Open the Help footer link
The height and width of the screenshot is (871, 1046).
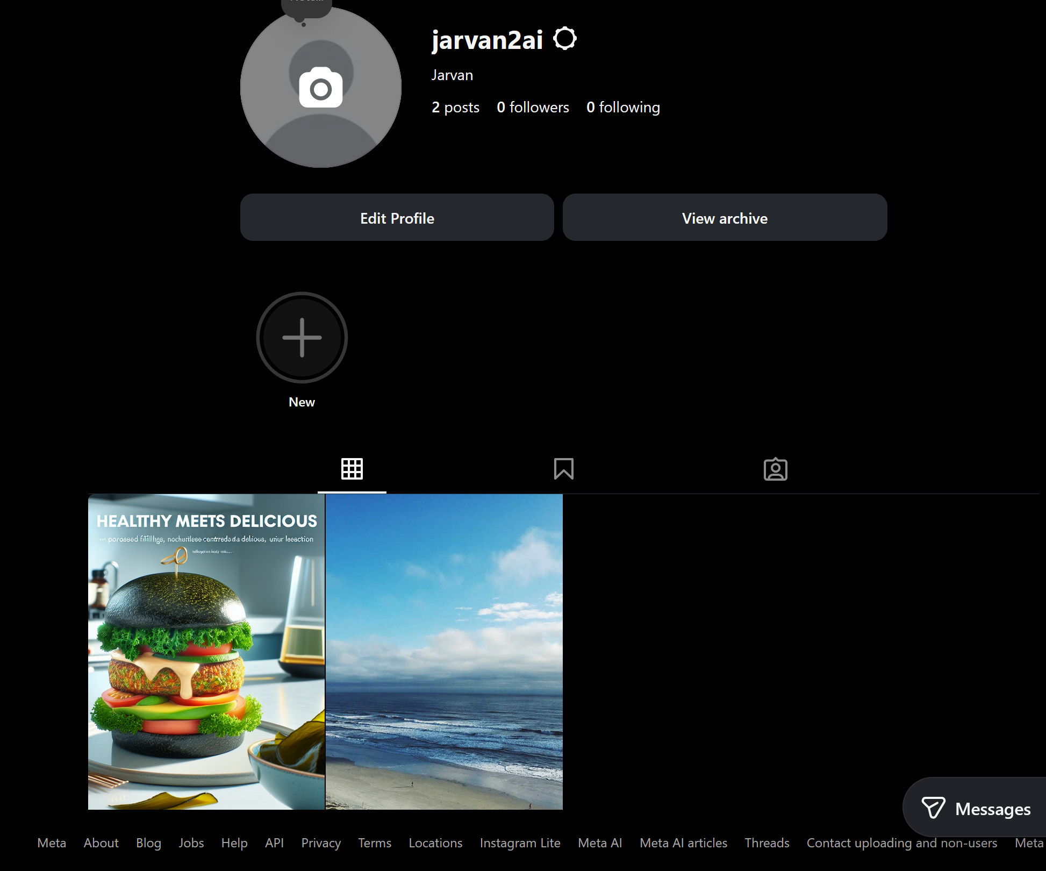click(x=234, y=843)
